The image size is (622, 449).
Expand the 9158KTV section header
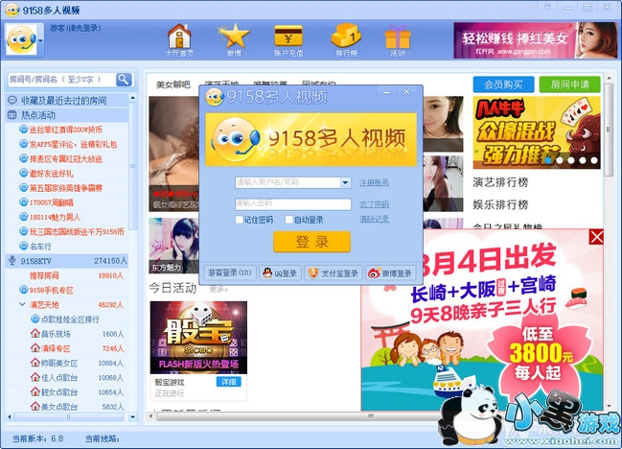[67, 261]
